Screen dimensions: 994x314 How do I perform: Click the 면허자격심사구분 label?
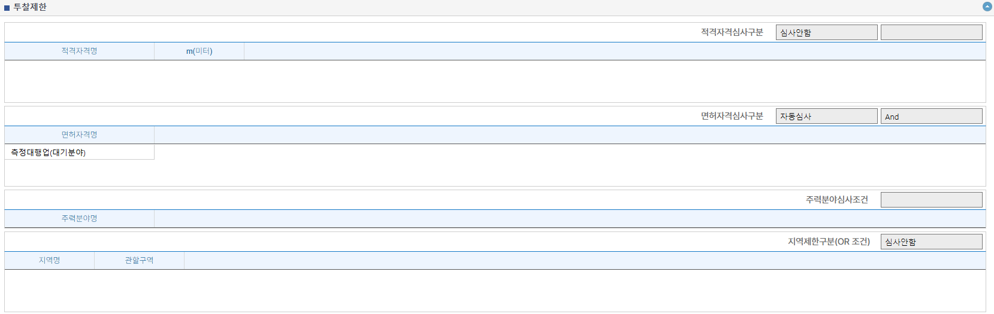732,116
